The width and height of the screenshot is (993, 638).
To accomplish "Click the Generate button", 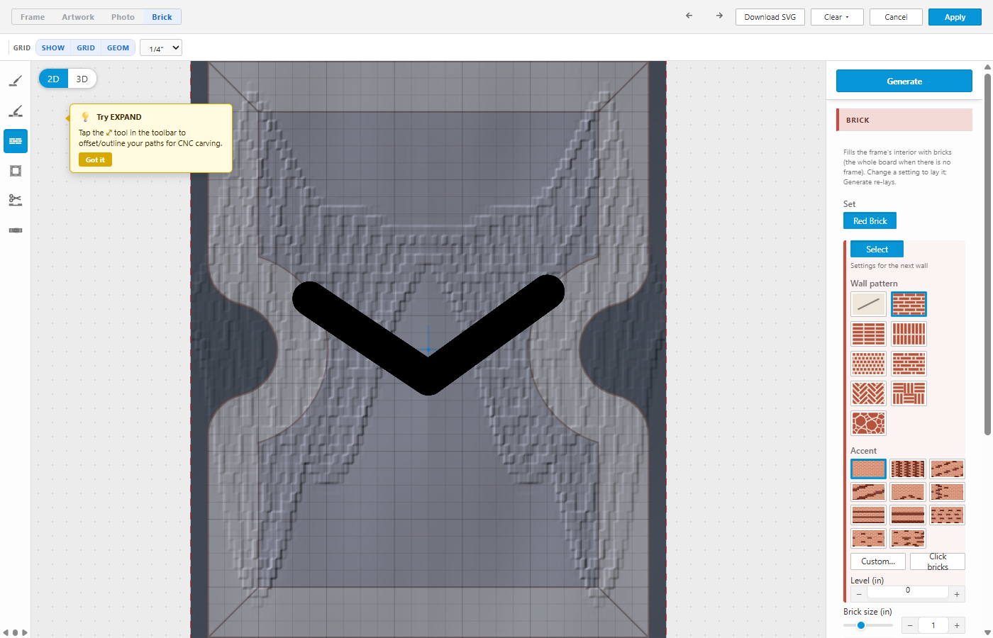I will pyautogui.click(x=904, y=81).
